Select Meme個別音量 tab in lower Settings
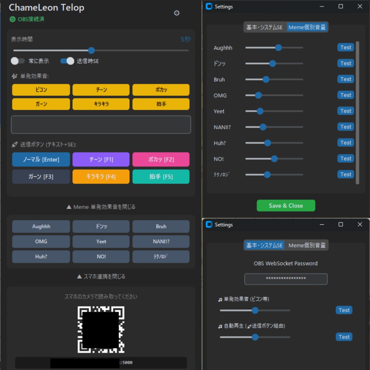Screen dimensions: 370x370 point(307,245)
